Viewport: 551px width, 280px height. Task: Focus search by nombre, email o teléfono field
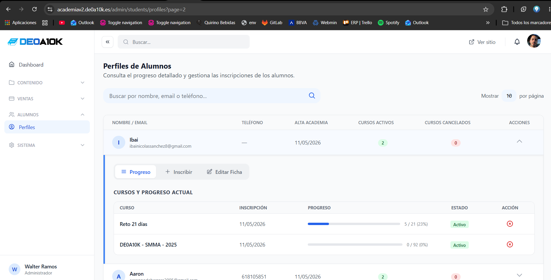[x=212, y=96]
